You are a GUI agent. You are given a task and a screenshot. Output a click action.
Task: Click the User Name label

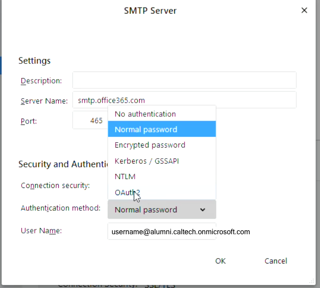[x=41, y=231]
